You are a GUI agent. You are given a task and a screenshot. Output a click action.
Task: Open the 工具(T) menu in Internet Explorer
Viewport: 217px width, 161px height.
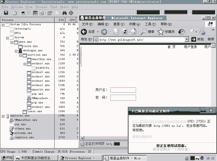point(150,24)
